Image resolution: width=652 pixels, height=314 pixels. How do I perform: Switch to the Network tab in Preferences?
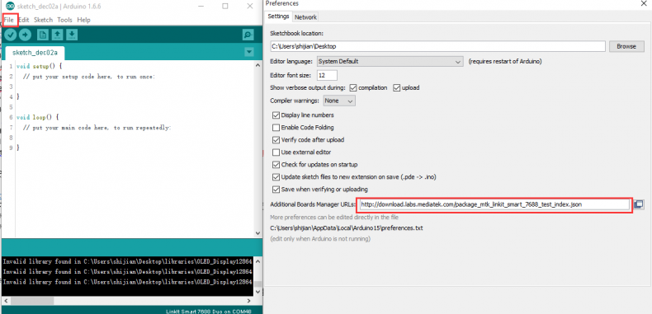coord(305,17)
